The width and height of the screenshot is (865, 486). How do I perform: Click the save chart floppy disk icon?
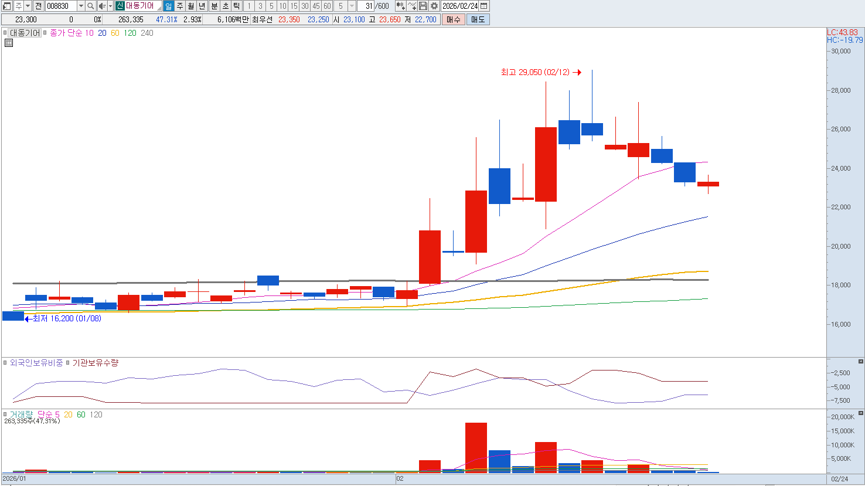(x=423, y=6)
